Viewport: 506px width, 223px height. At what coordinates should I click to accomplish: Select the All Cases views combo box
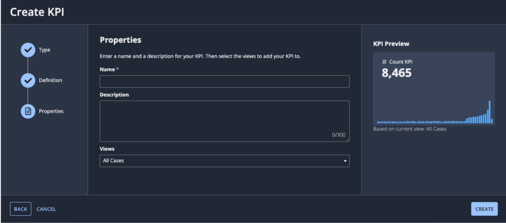coord(219,161)
